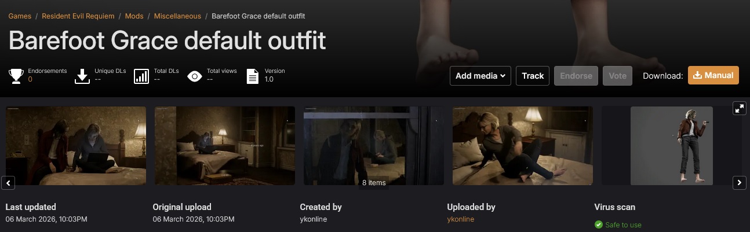Viewport: 750px width, 232px height.
Task: Open fifth thumbnail of standing character model
Action: (x=671, y=146)
